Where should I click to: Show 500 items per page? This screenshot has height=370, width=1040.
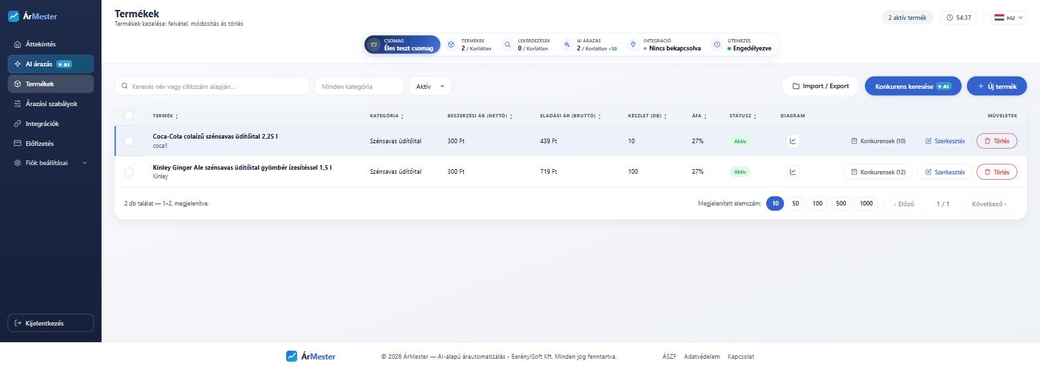click(x=840, y=204)
